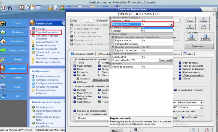Enable the Orden de compra option

coord(180,63)
